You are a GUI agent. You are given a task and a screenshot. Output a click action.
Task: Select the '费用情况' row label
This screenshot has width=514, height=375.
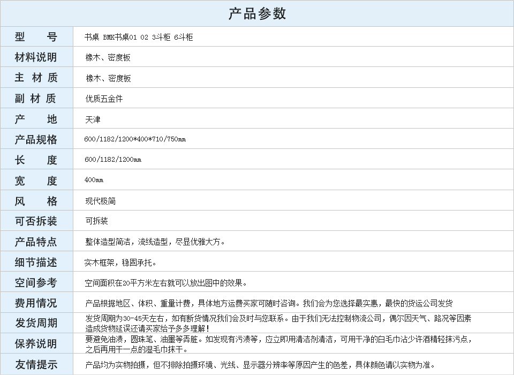[36, 303]
